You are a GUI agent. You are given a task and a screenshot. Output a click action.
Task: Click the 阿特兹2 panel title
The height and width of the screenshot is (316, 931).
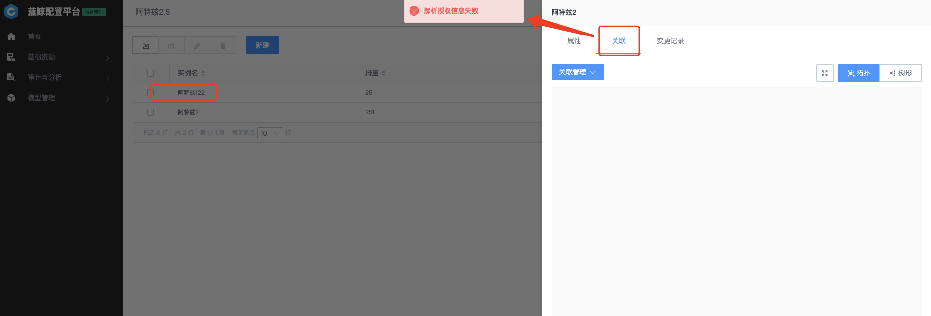point(564,12)
